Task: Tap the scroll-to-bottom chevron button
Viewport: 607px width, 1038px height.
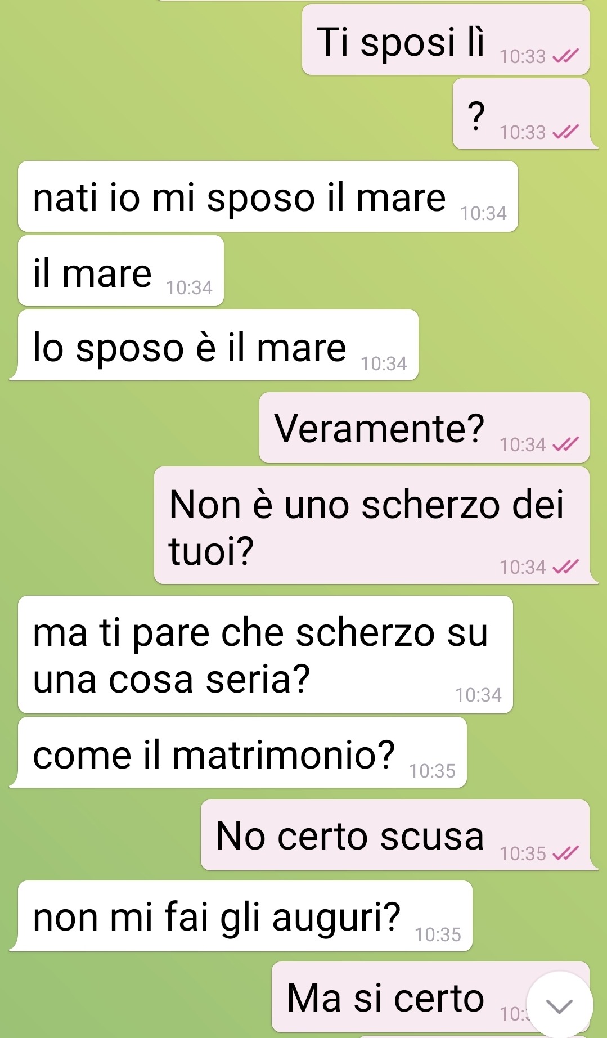Action: (559, 1005)
